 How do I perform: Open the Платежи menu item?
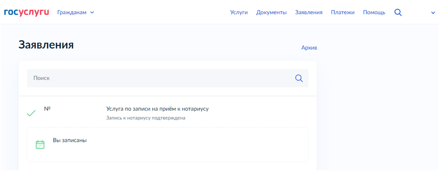coord(343,12)
